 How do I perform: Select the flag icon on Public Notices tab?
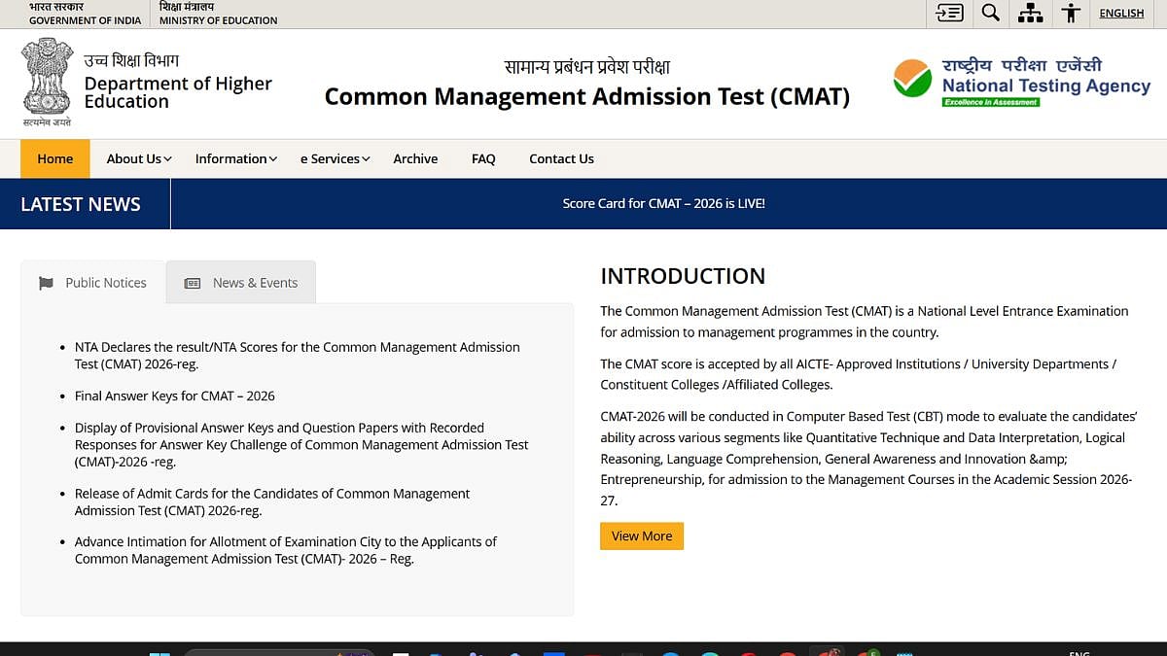click(46, 282)
